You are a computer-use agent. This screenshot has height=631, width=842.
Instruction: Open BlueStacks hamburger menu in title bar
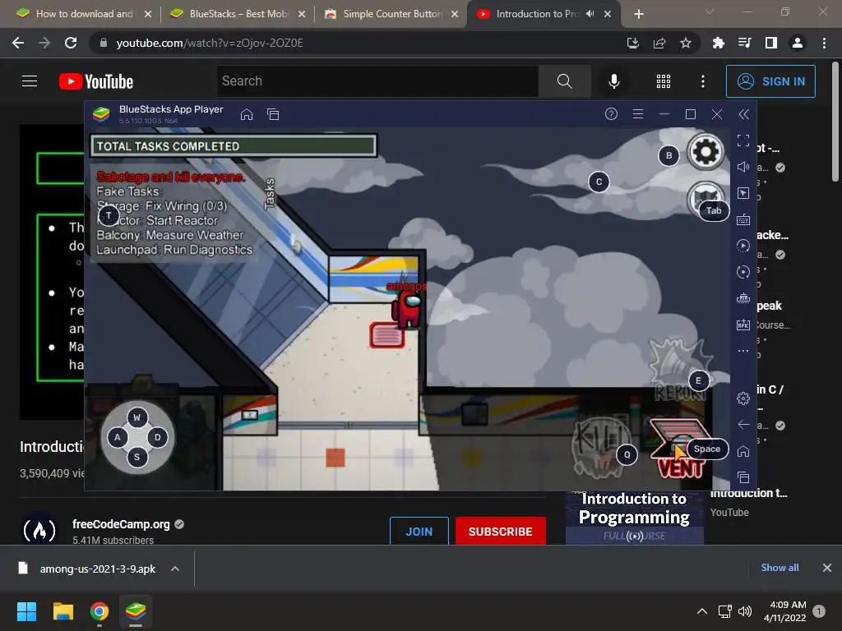coord(638,113)
